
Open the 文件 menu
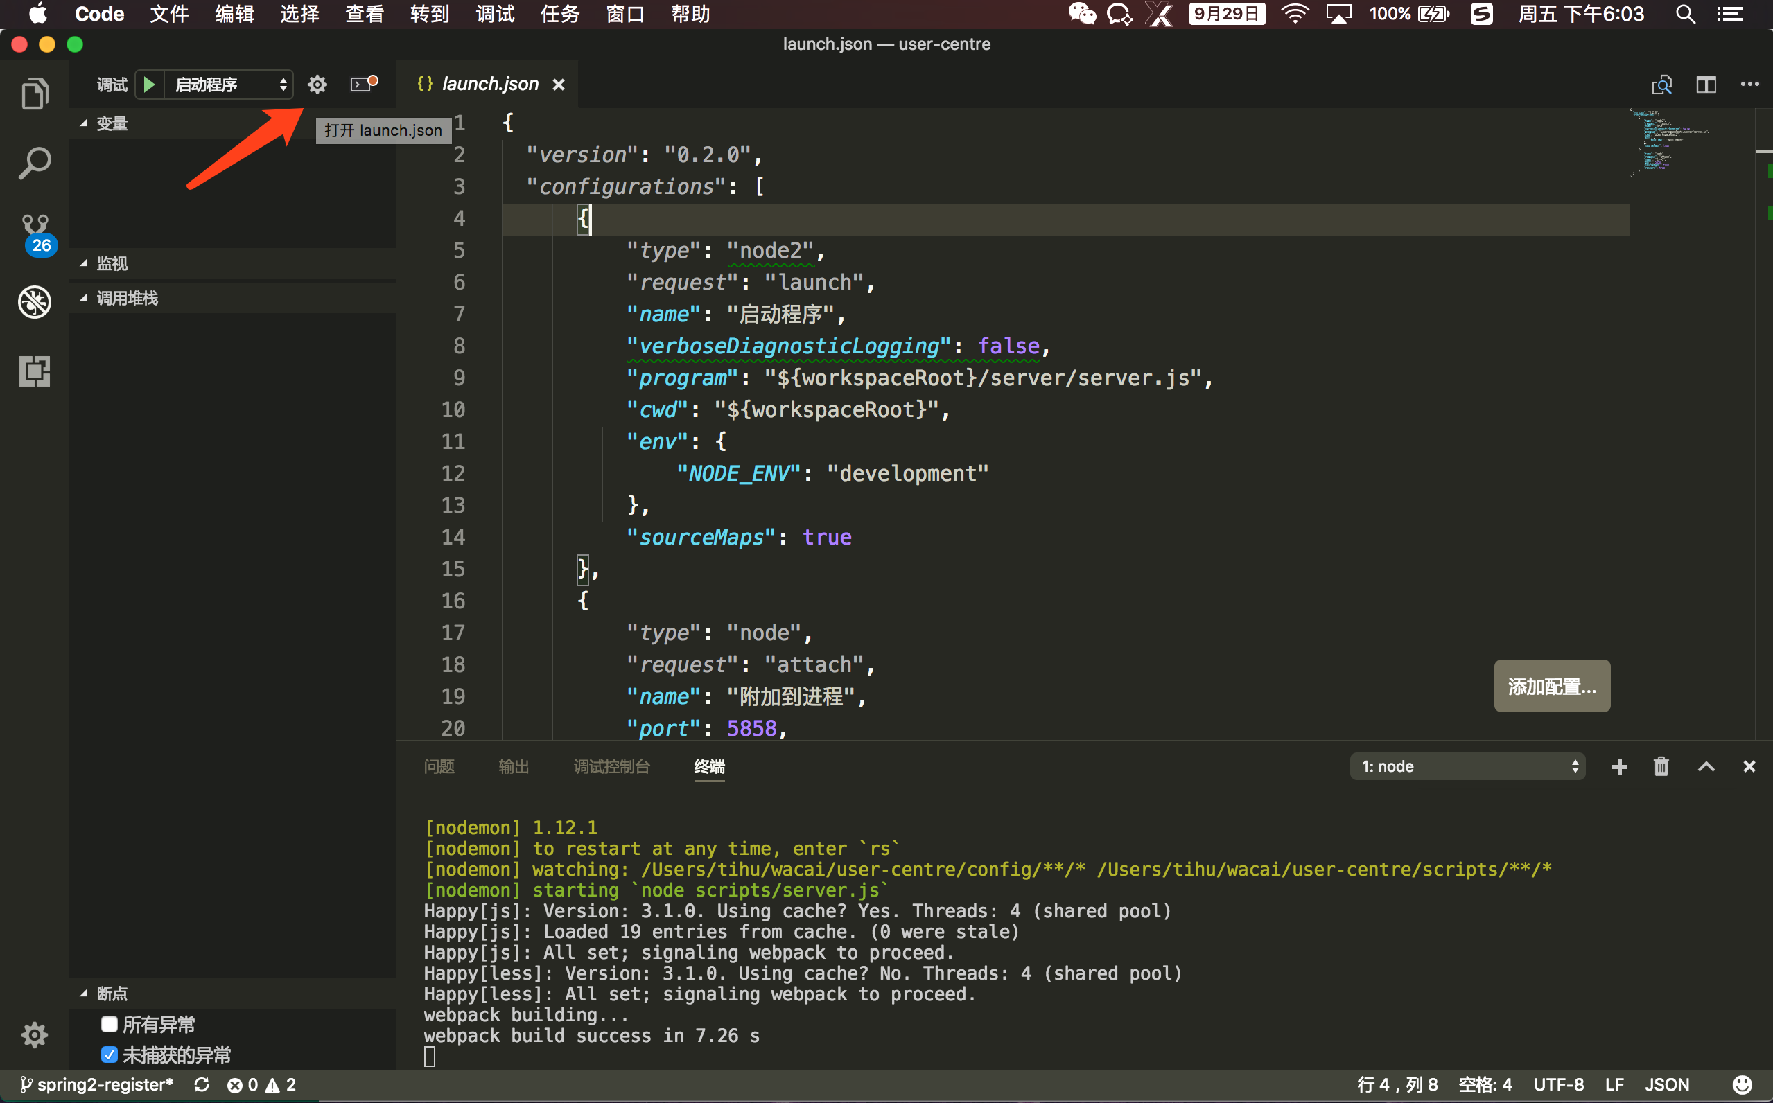168,14
